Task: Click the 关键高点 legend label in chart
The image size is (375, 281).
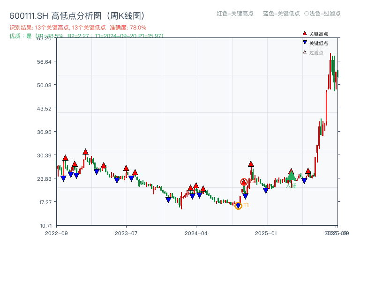Action: tap(319, 34)
